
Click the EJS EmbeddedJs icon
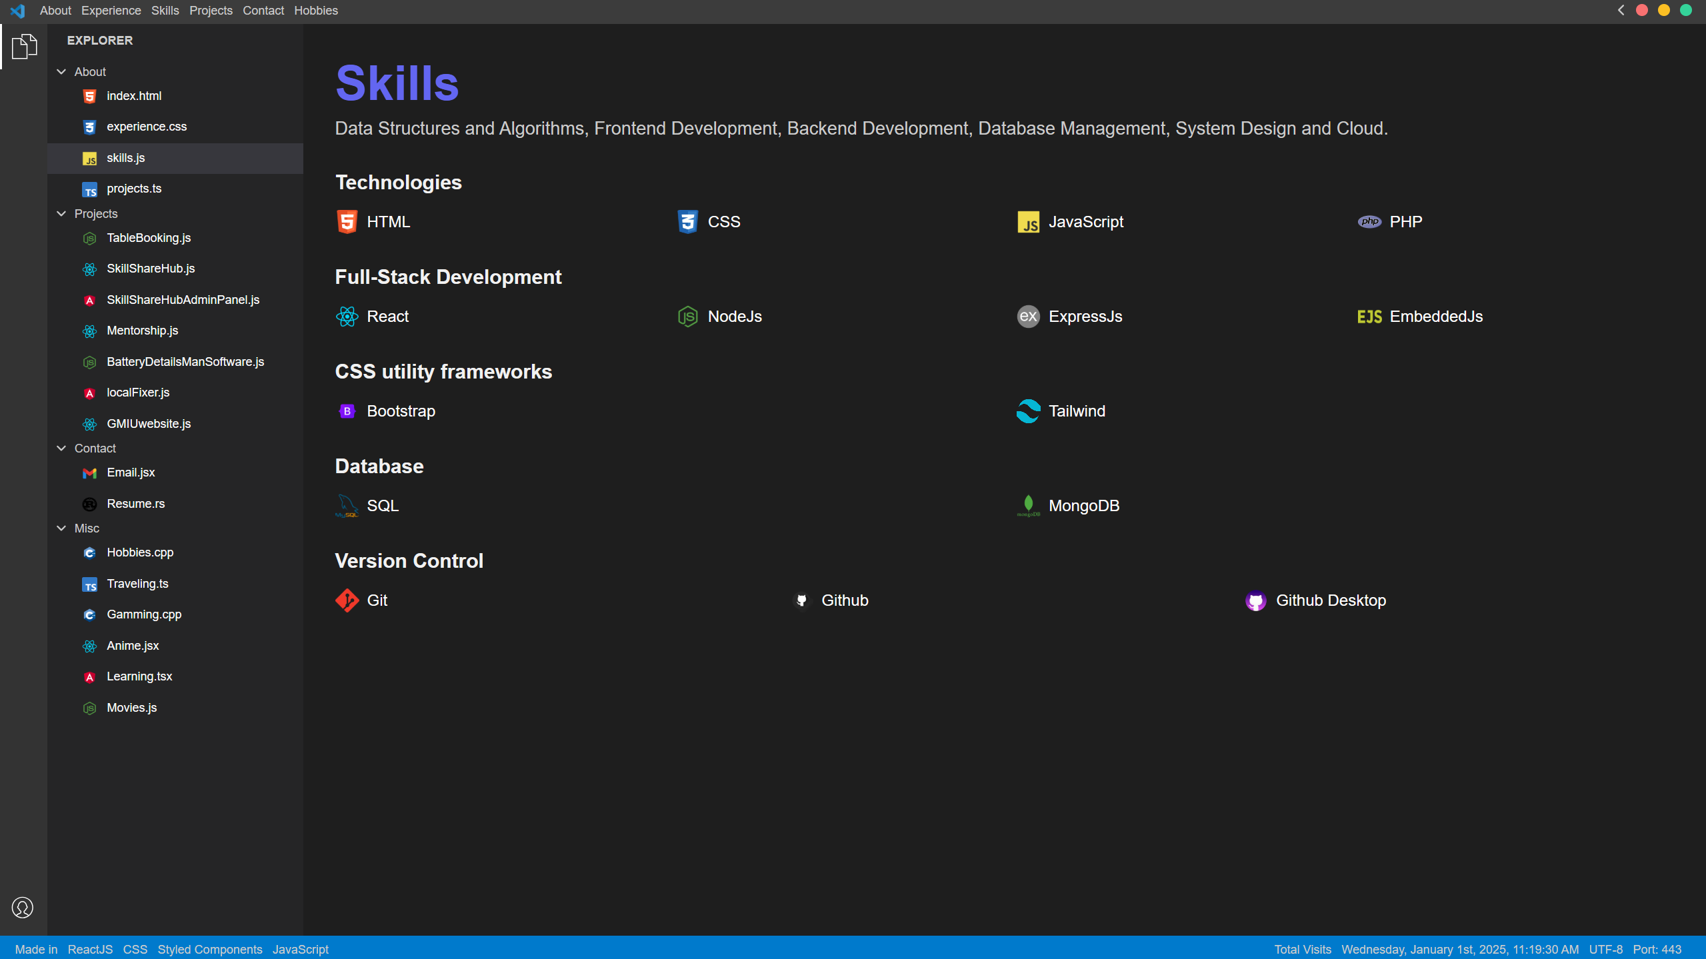coord(1369,317)
